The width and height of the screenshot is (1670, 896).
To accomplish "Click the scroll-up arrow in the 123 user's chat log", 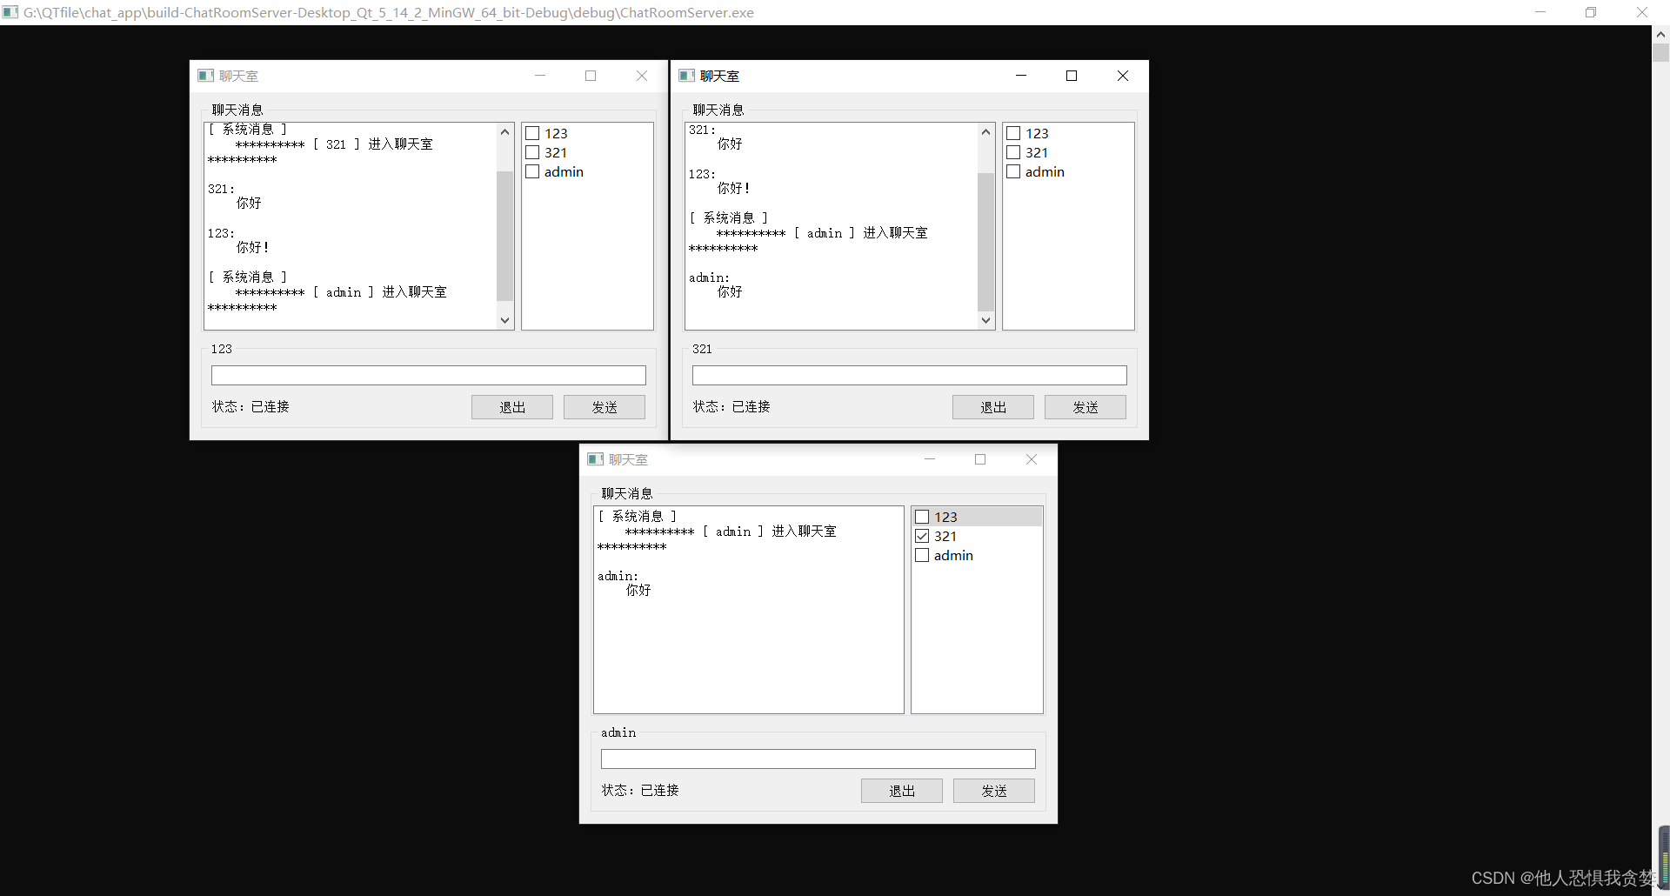I will tap(504, 131).
